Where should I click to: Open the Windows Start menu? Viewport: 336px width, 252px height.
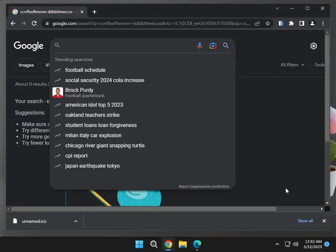[x=139, y=244]
